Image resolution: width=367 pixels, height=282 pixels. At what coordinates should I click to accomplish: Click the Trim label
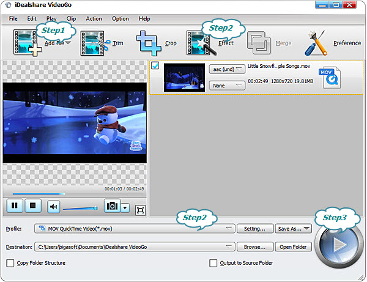point(117,43)
